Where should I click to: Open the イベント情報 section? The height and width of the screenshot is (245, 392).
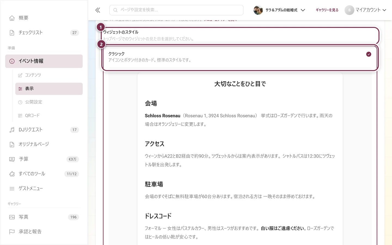coord(44,61)
